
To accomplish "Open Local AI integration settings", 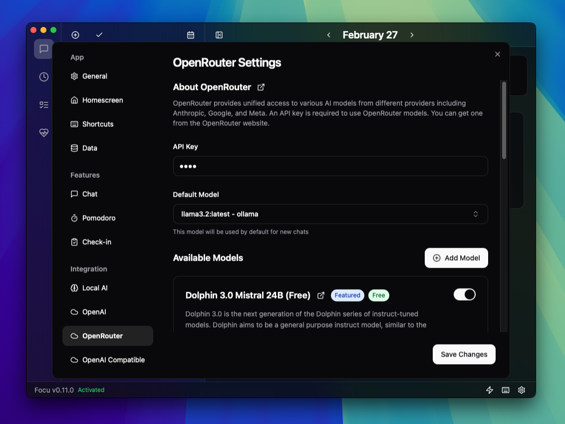I will click(108, 288).
